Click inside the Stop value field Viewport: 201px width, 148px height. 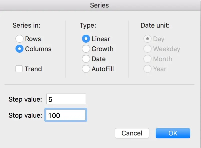coord(65,115)
